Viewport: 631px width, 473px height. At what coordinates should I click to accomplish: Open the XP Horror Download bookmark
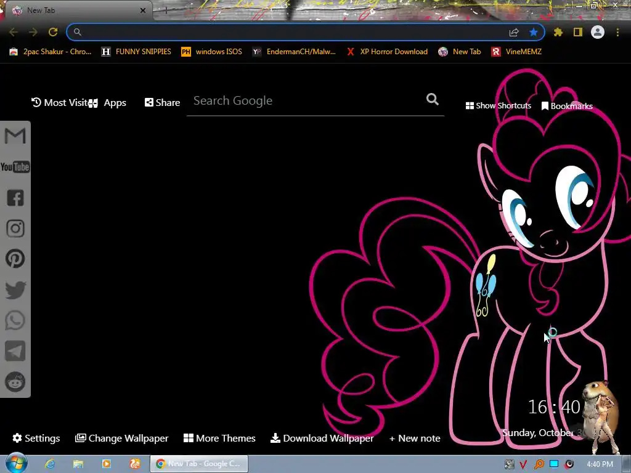coord(387,52)
